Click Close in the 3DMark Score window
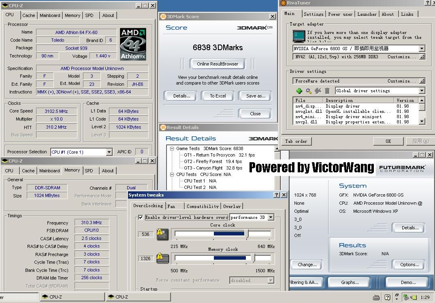The height and width of the screenshot is (303, 435). [x=255, y=114]
